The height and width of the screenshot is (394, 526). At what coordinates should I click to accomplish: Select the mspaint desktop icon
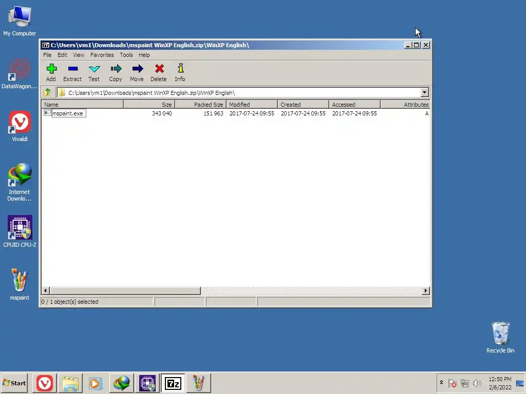(x=20, y=284)
